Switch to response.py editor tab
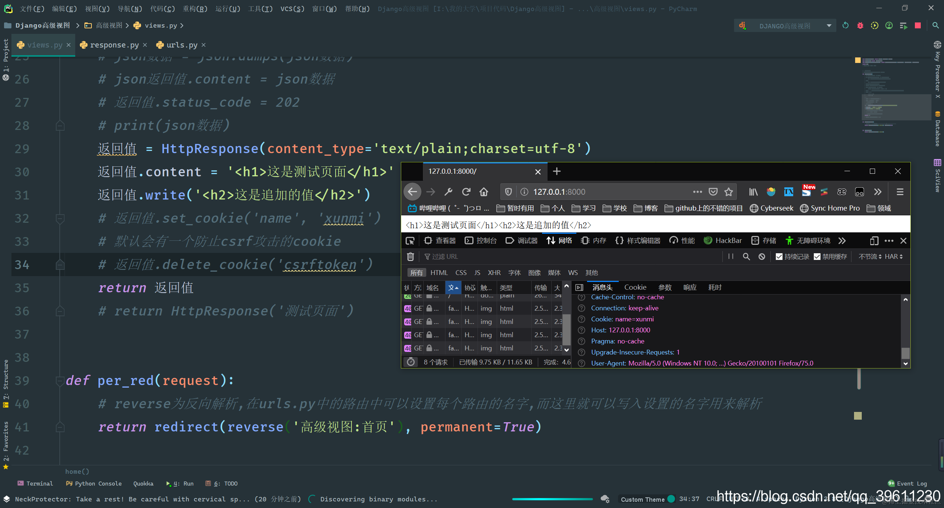944x508 pixels. [x=114, y=45]
